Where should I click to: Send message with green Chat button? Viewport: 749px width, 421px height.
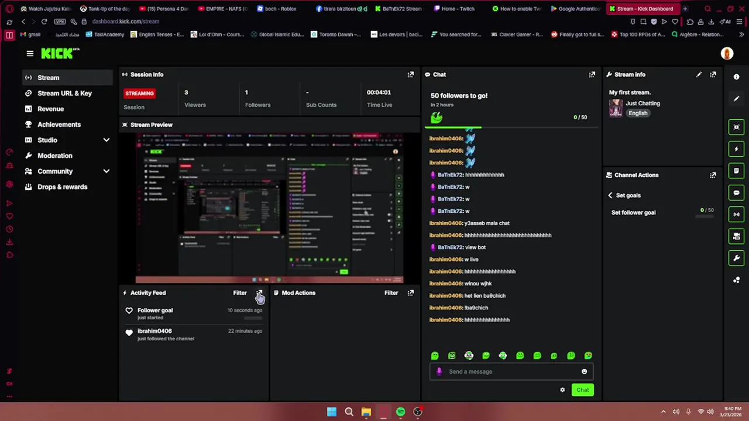582,390
